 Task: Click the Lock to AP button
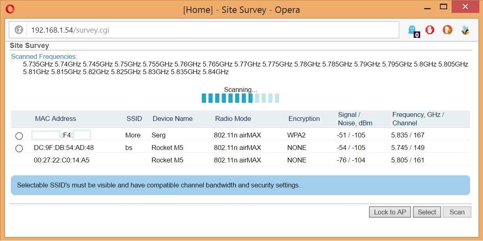(x=390, y=212)
